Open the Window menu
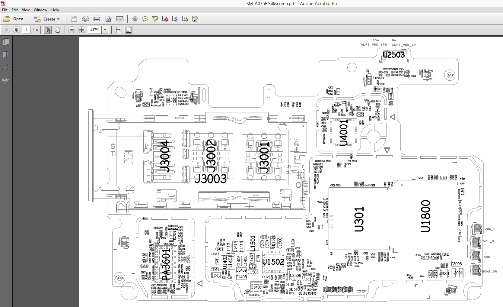The image size is (503, 307). (x=40, y=10)
